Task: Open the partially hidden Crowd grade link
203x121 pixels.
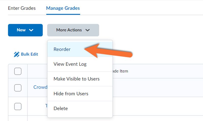Action: (40, 87)
